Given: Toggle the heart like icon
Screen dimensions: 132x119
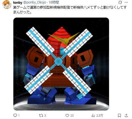Looking at the screenshot, I should point(67,116).
